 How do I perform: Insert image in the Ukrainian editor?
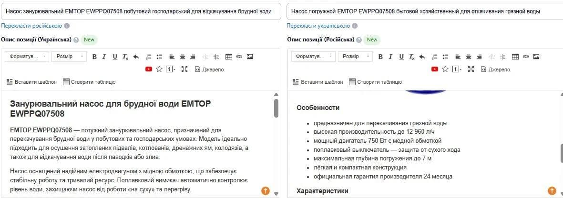[x=250, y=57]
